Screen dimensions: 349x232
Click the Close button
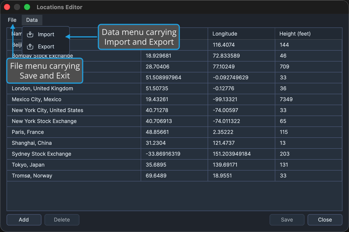325,220
